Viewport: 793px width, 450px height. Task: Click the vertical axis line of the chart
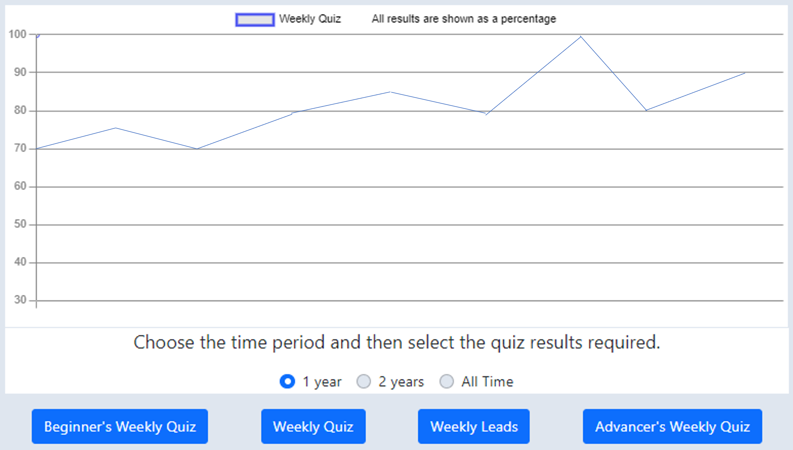pos(37,170)
